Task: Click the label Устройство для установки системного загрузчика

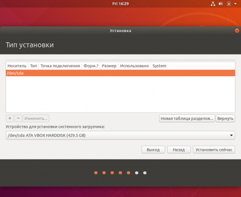Action: point(55,127)
